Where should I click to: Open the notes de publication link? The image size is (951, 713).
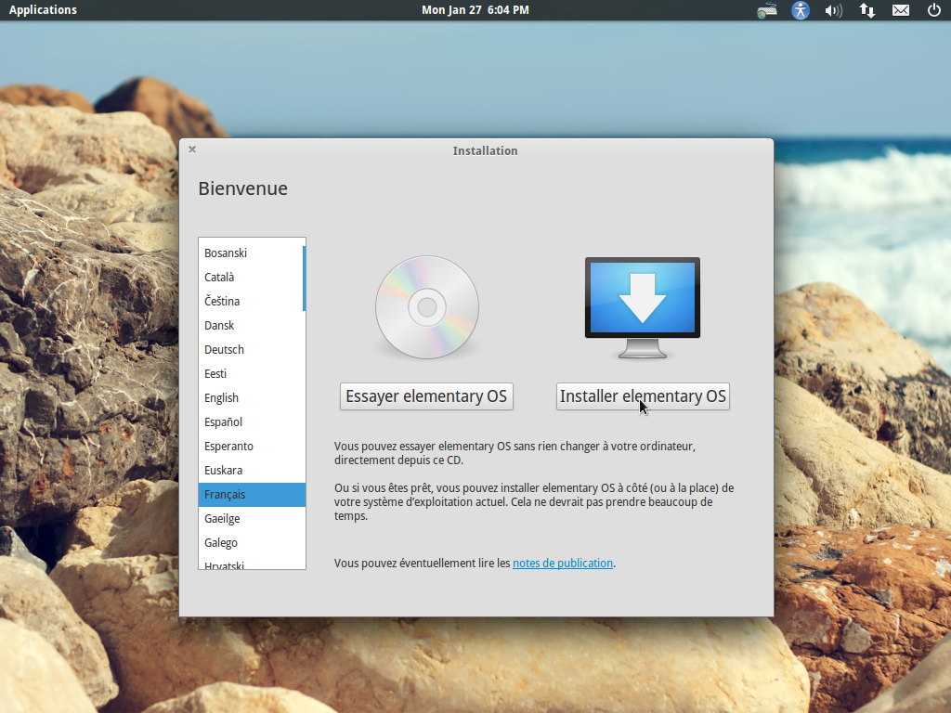(563, 564)
